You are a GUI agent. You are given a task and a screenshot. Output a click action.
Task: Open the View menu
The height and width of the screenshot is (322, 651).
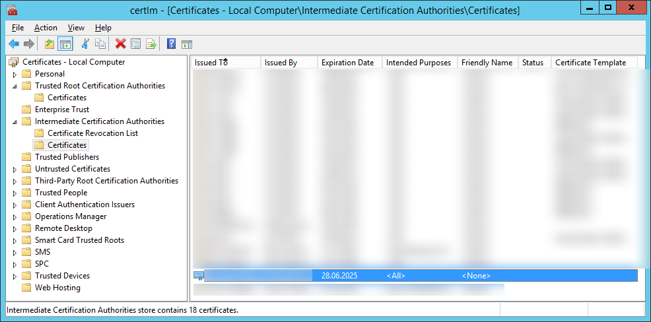point(76,28)
